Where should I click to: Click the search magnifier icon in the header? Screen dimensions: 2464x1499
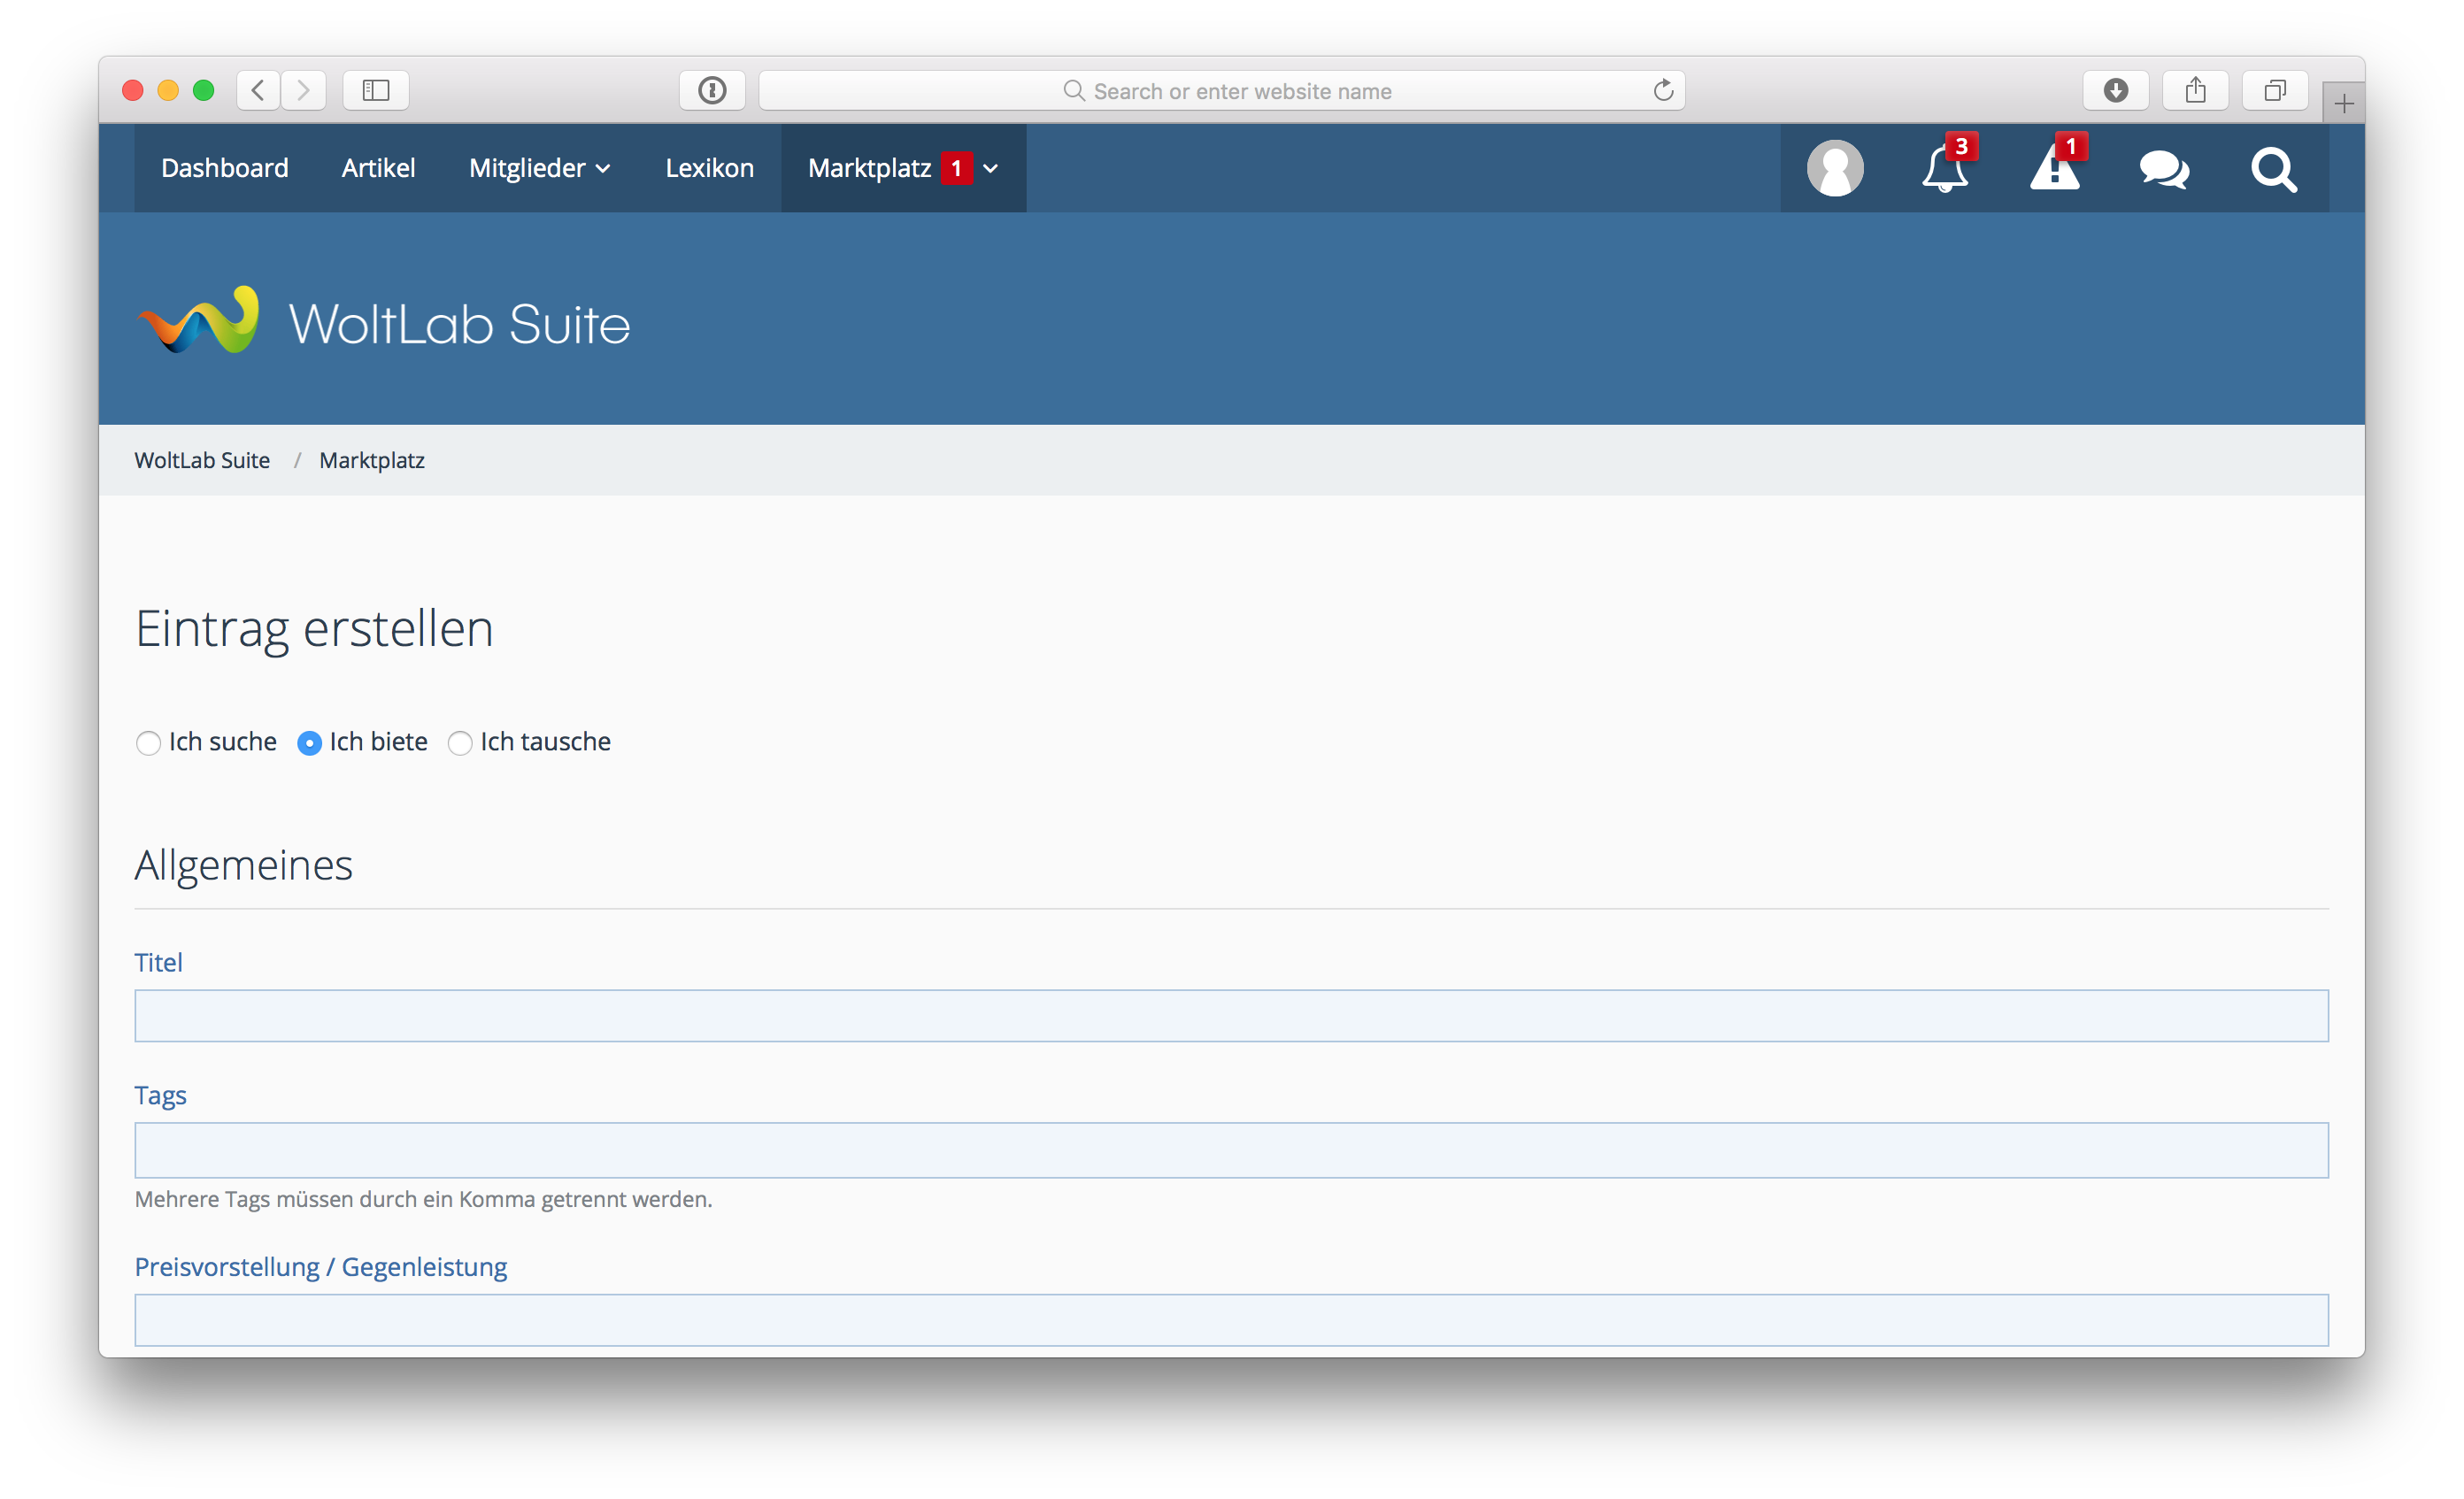[2273, 168]
